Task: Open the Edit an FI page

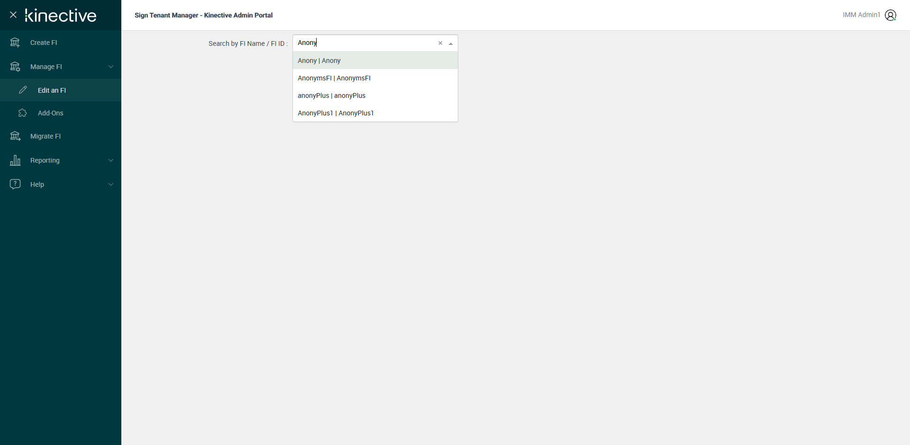Action: [x=61, y=90]
